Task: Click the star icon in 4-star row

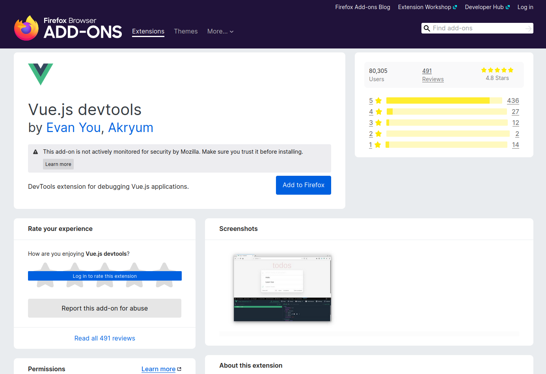Action: 379,112
